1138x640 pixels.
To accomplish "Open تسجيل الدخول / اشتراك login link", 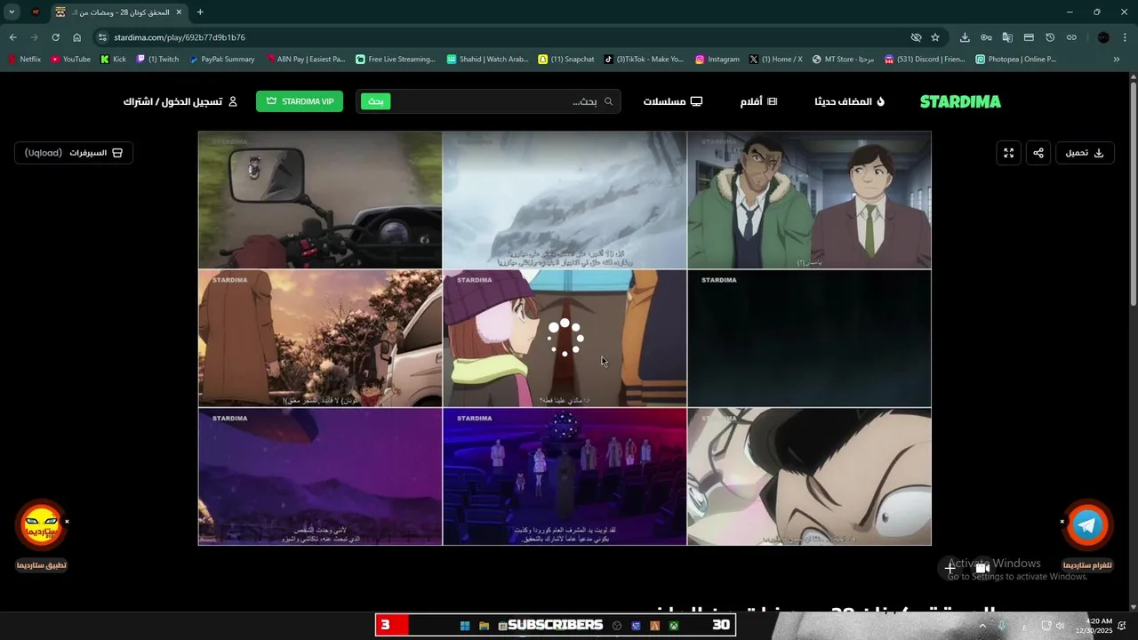I will click(180, 101).
